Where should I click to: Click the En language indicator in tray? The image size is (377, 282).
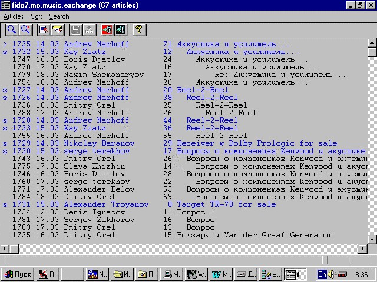(x=322, y=274)
